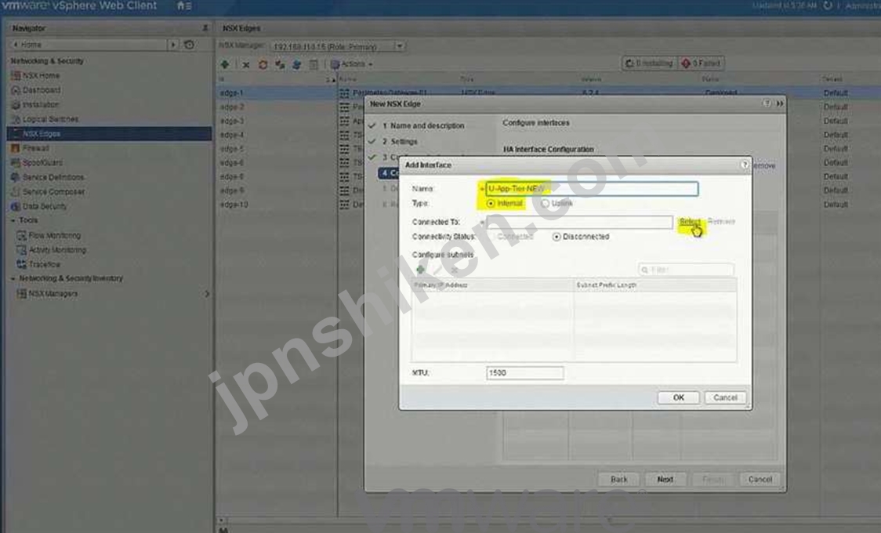Click the Primary IP Address column header

492,285
